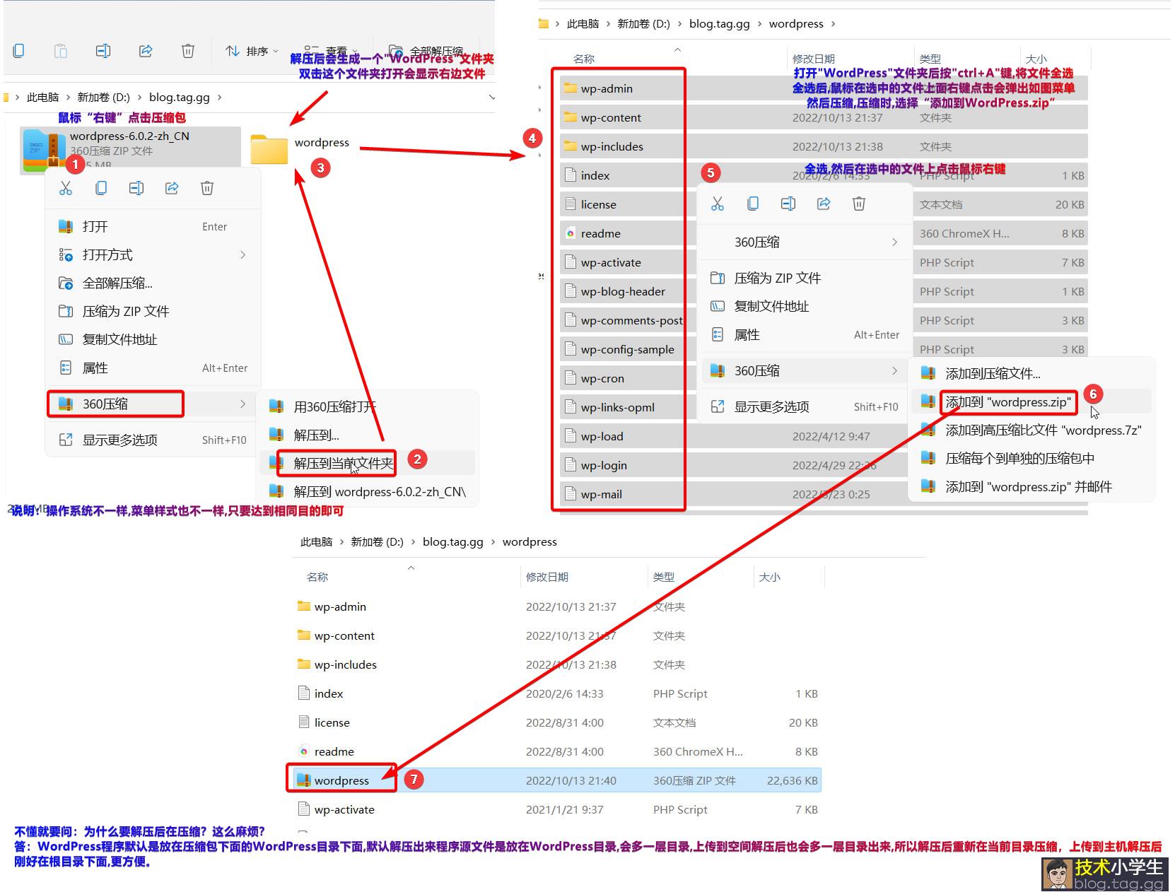Click the yellow wordpress folder icon beside the zip
This screenshot has height=892, width=1175.
pos(269,149)
